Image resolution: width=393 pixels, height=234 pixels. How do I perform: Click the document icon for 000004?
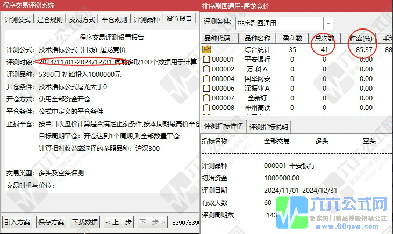(206, 78)
